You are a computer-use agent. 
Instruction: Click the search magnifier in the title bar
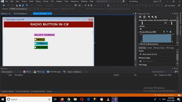tap(123, 1)
